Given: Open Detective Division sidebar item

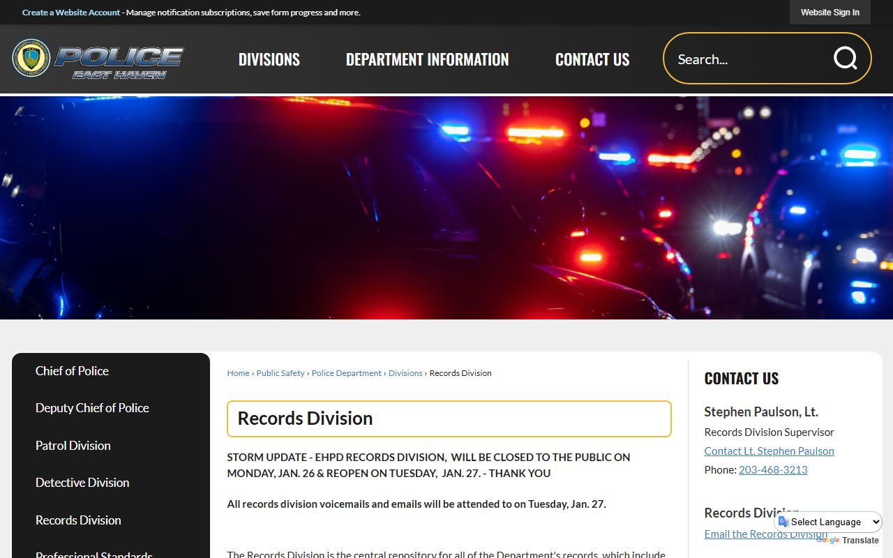Looking at the screenshot, I should 82,483.
